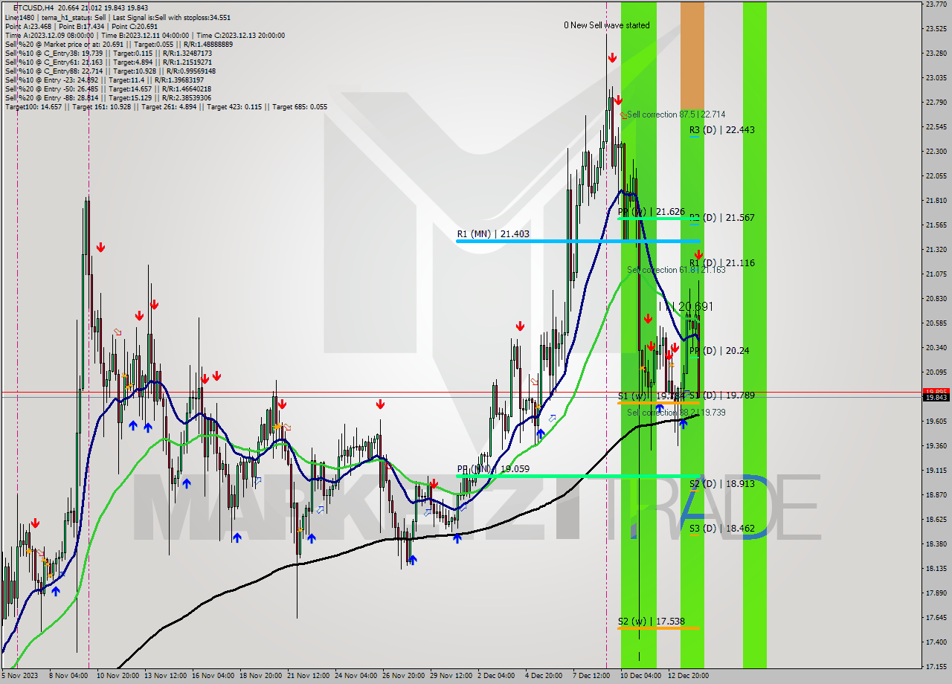The image size is (952, 684).
Task: Click 17.155 on the price axis
Action: tap(936, 667)
